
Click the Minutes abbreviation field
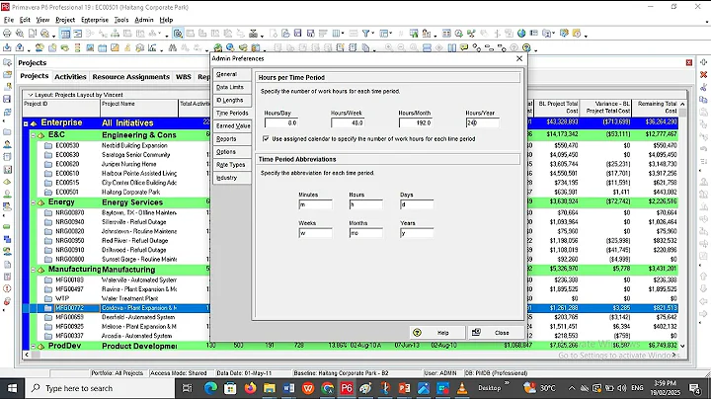315,204
